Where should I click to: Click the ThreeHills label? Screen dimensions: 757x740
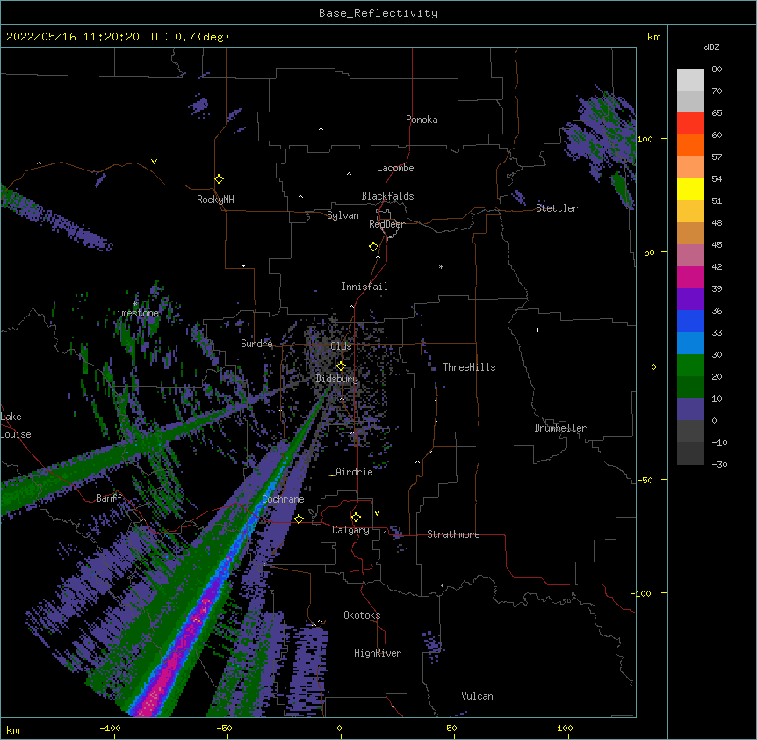click(469, 367)
